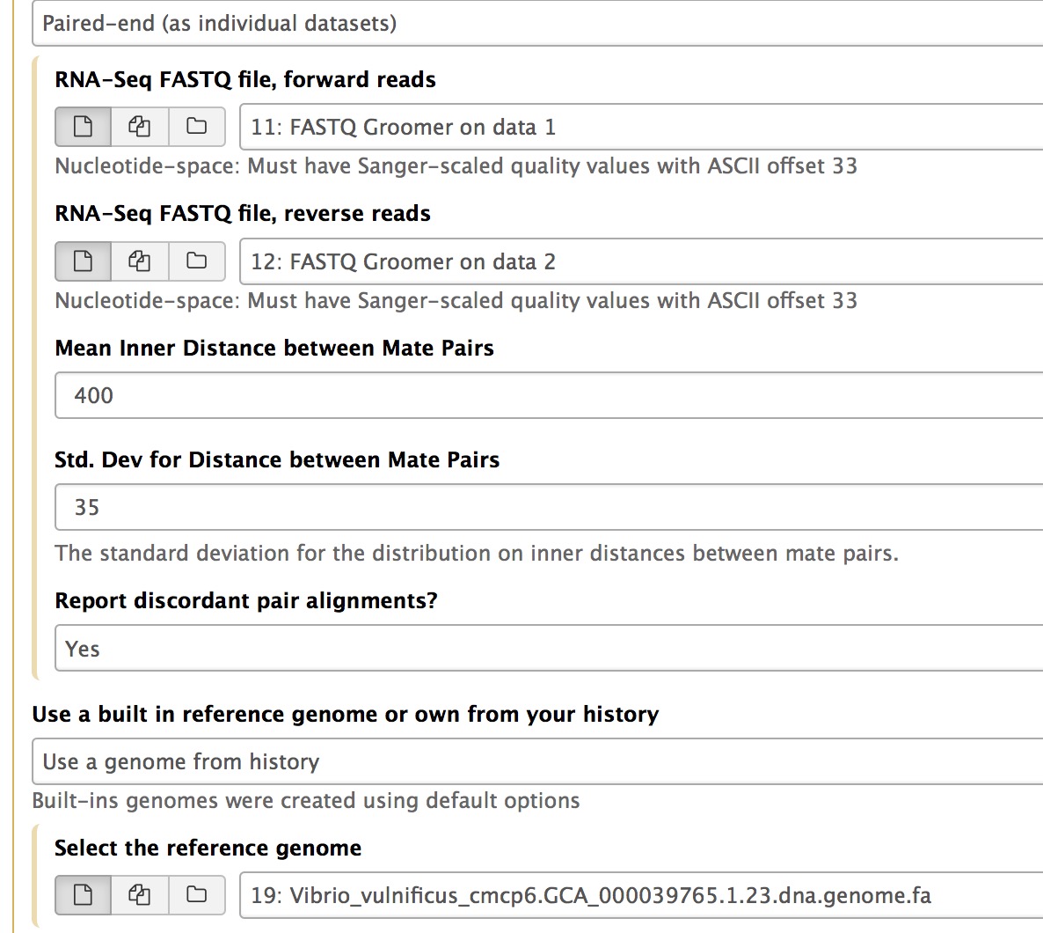Pick dataset collection folder icon for forward reads
The image size is (1043, 933).
[196, 127]
